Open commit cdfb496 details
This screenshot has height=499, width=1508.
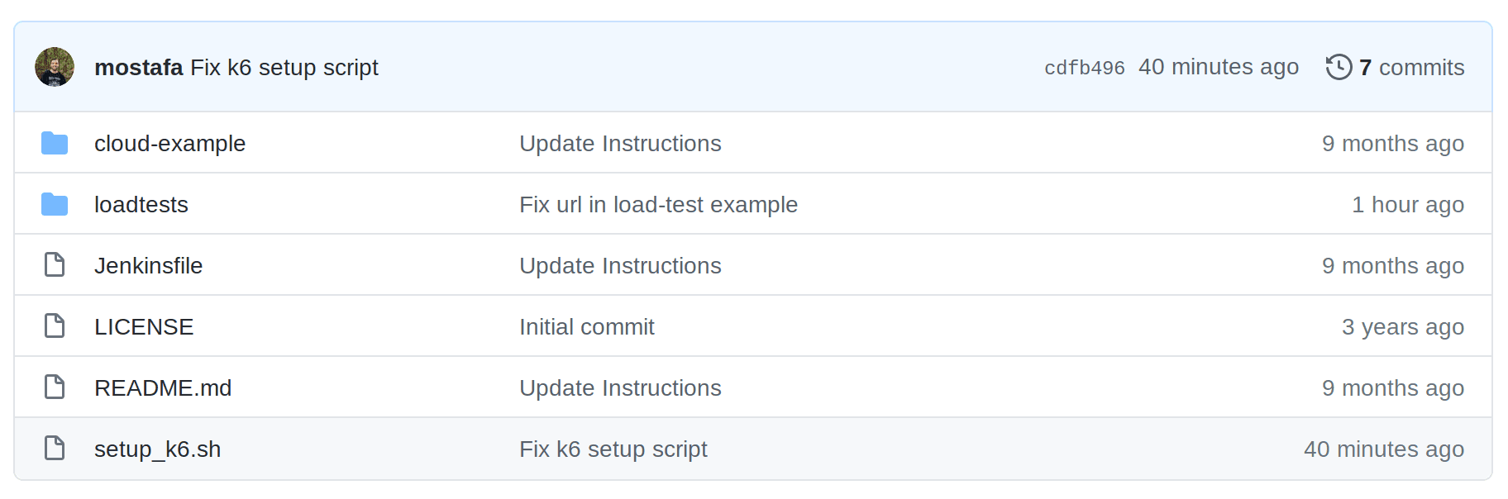coord(1084,67)
